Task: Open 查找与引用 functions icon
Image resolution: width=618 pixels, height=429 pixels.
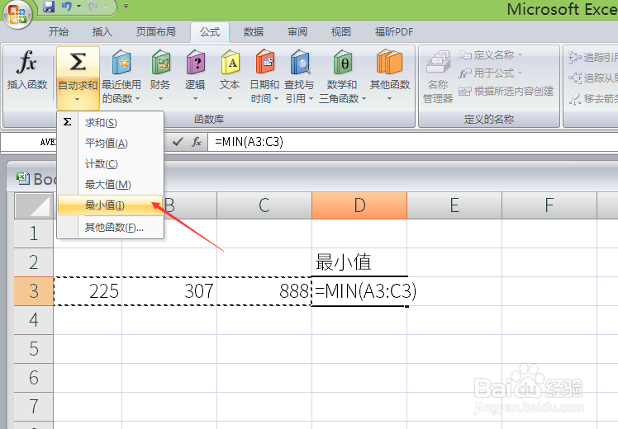Action: tap(300, 62)
